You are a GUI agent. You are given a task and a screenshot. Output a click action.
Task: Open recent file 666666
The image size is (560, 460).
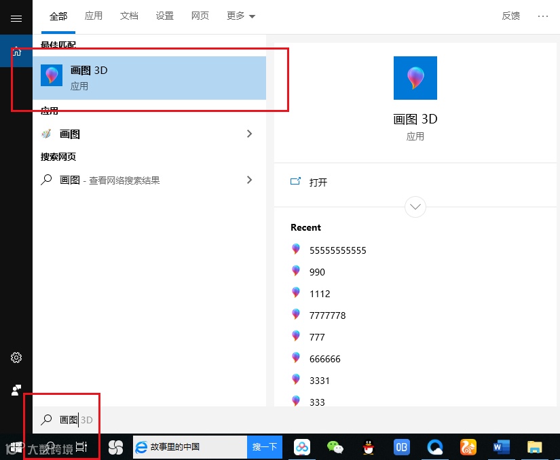point(324,359)
